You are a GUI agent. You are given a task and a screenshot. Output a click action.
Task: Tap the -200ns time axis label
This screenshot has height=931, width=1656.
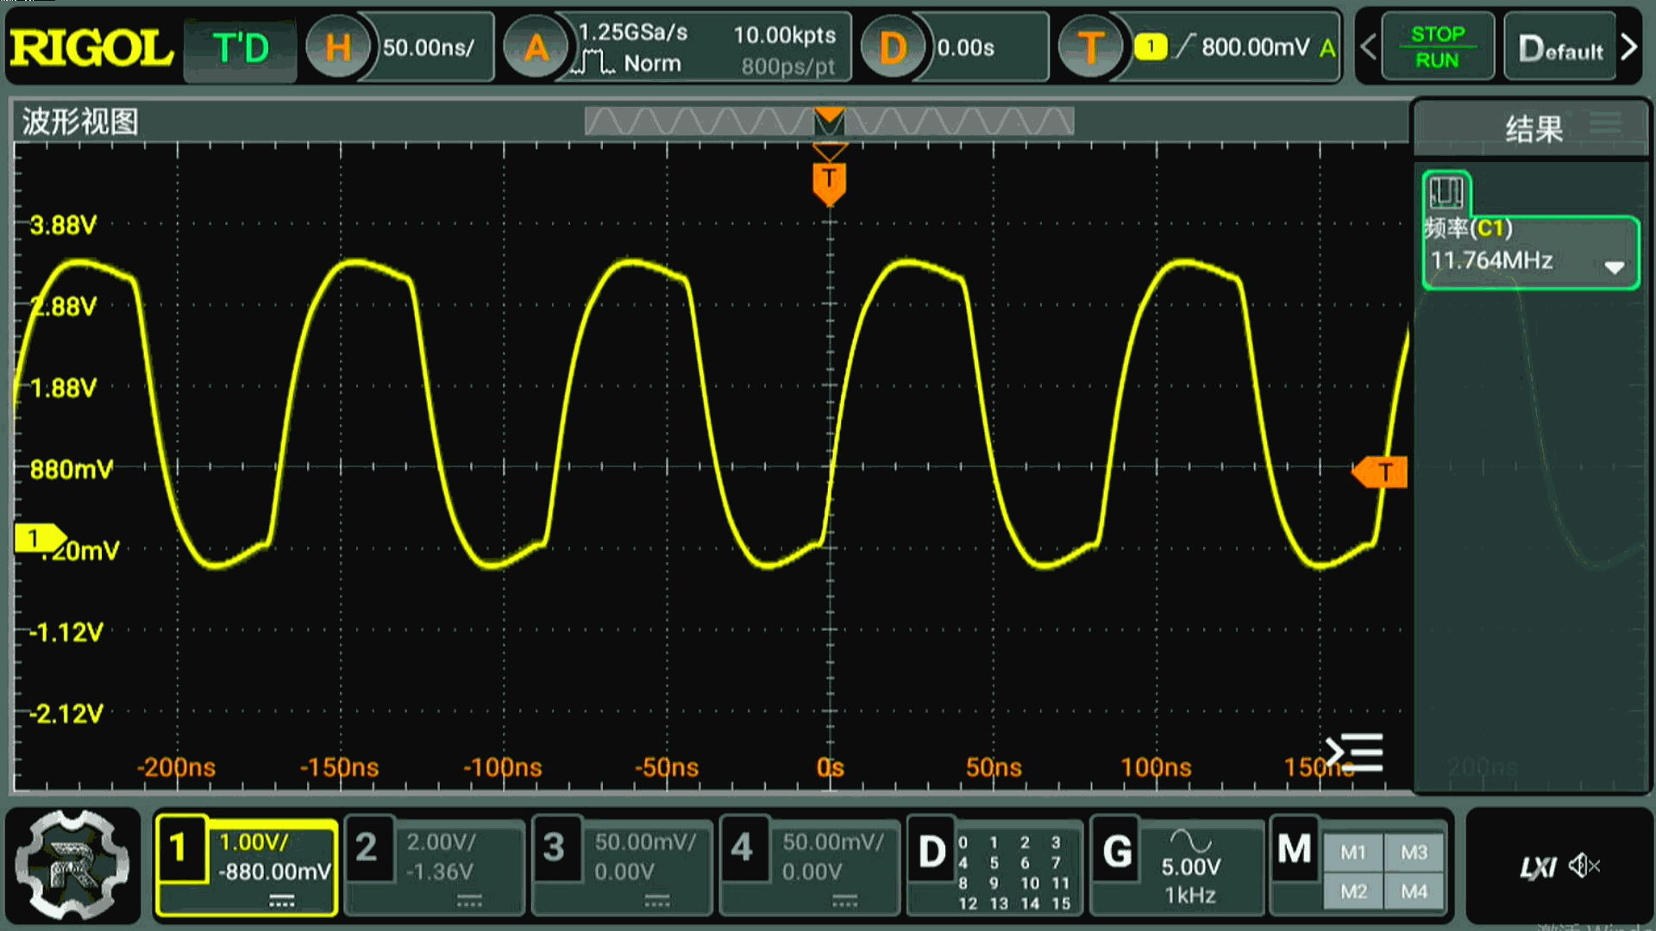tap(176, 767)
